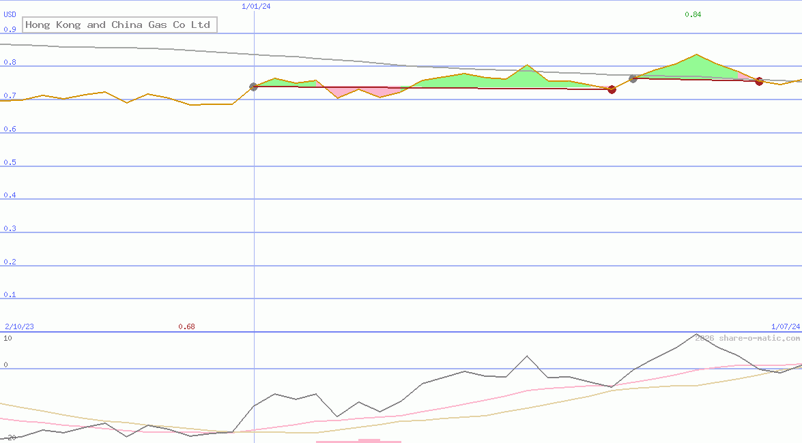Screen dimensions: 802x443
Task: Click the 0.1 price axis label
Action: click(x=10, y=294)
